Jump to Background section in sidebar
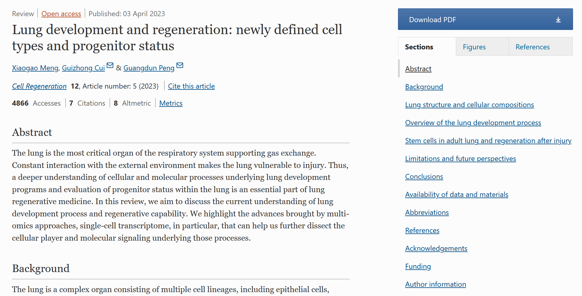 (x=424, y=87)
